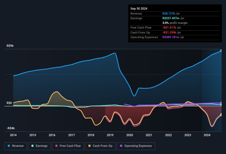
Task: Click the Sep 30 2024 tooltip date header
Action: coord(139,9)
